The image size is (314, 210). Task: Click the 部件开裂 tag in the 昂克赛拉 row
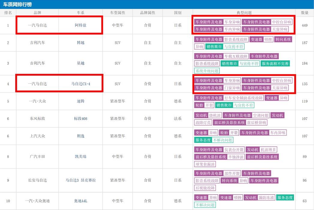point(232,173)
